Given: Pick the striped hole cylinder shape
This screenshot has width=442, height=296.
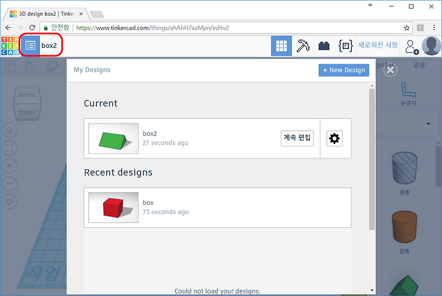Looking at the screenshot, I should point(404,169).
